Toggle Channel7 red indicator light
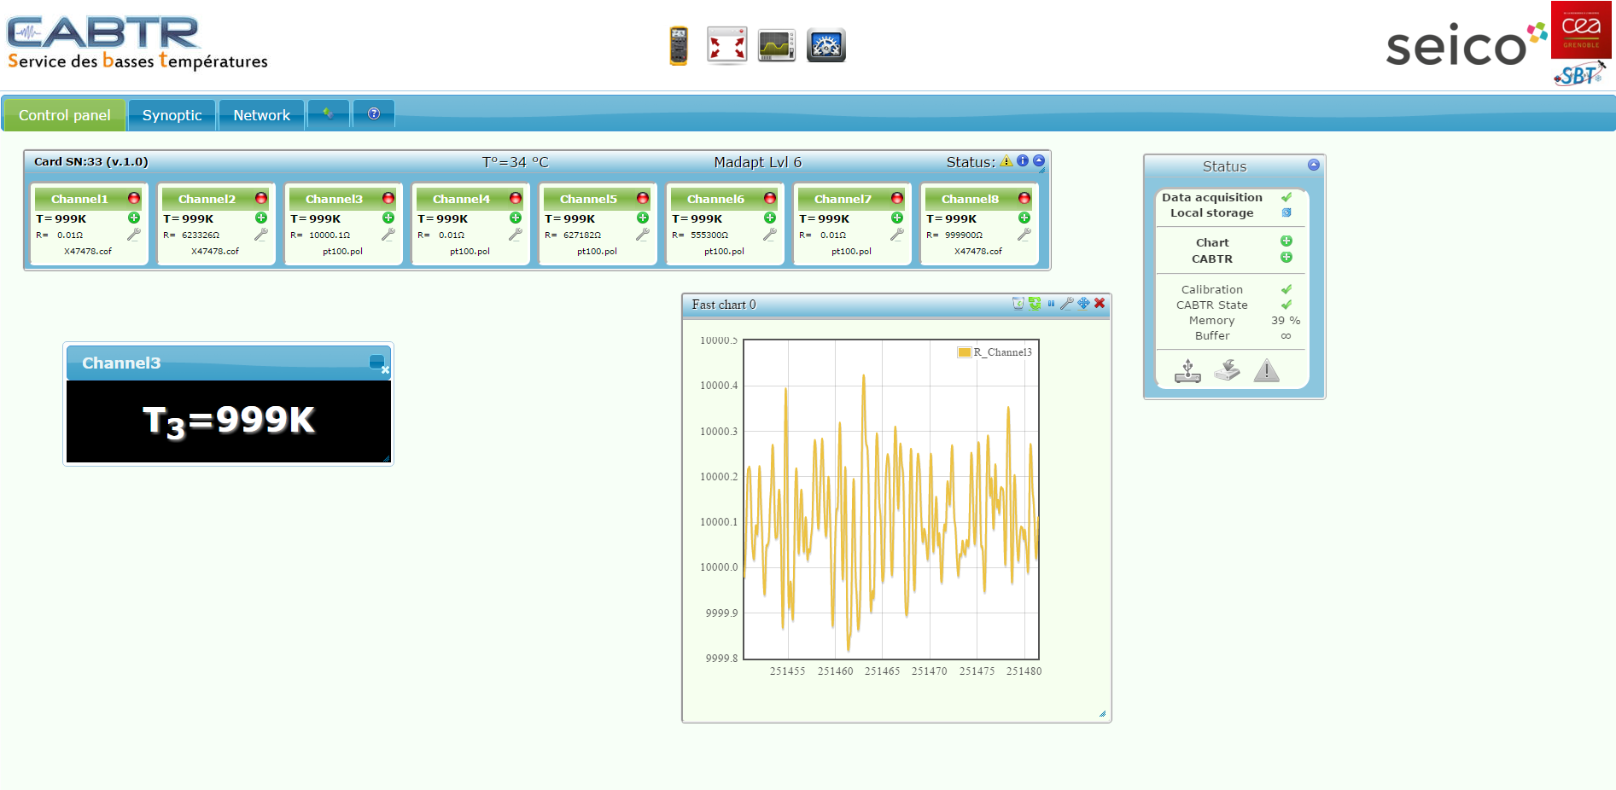Image resolution: width=1616 pixels, height=790 pixels. click(897, 198)
